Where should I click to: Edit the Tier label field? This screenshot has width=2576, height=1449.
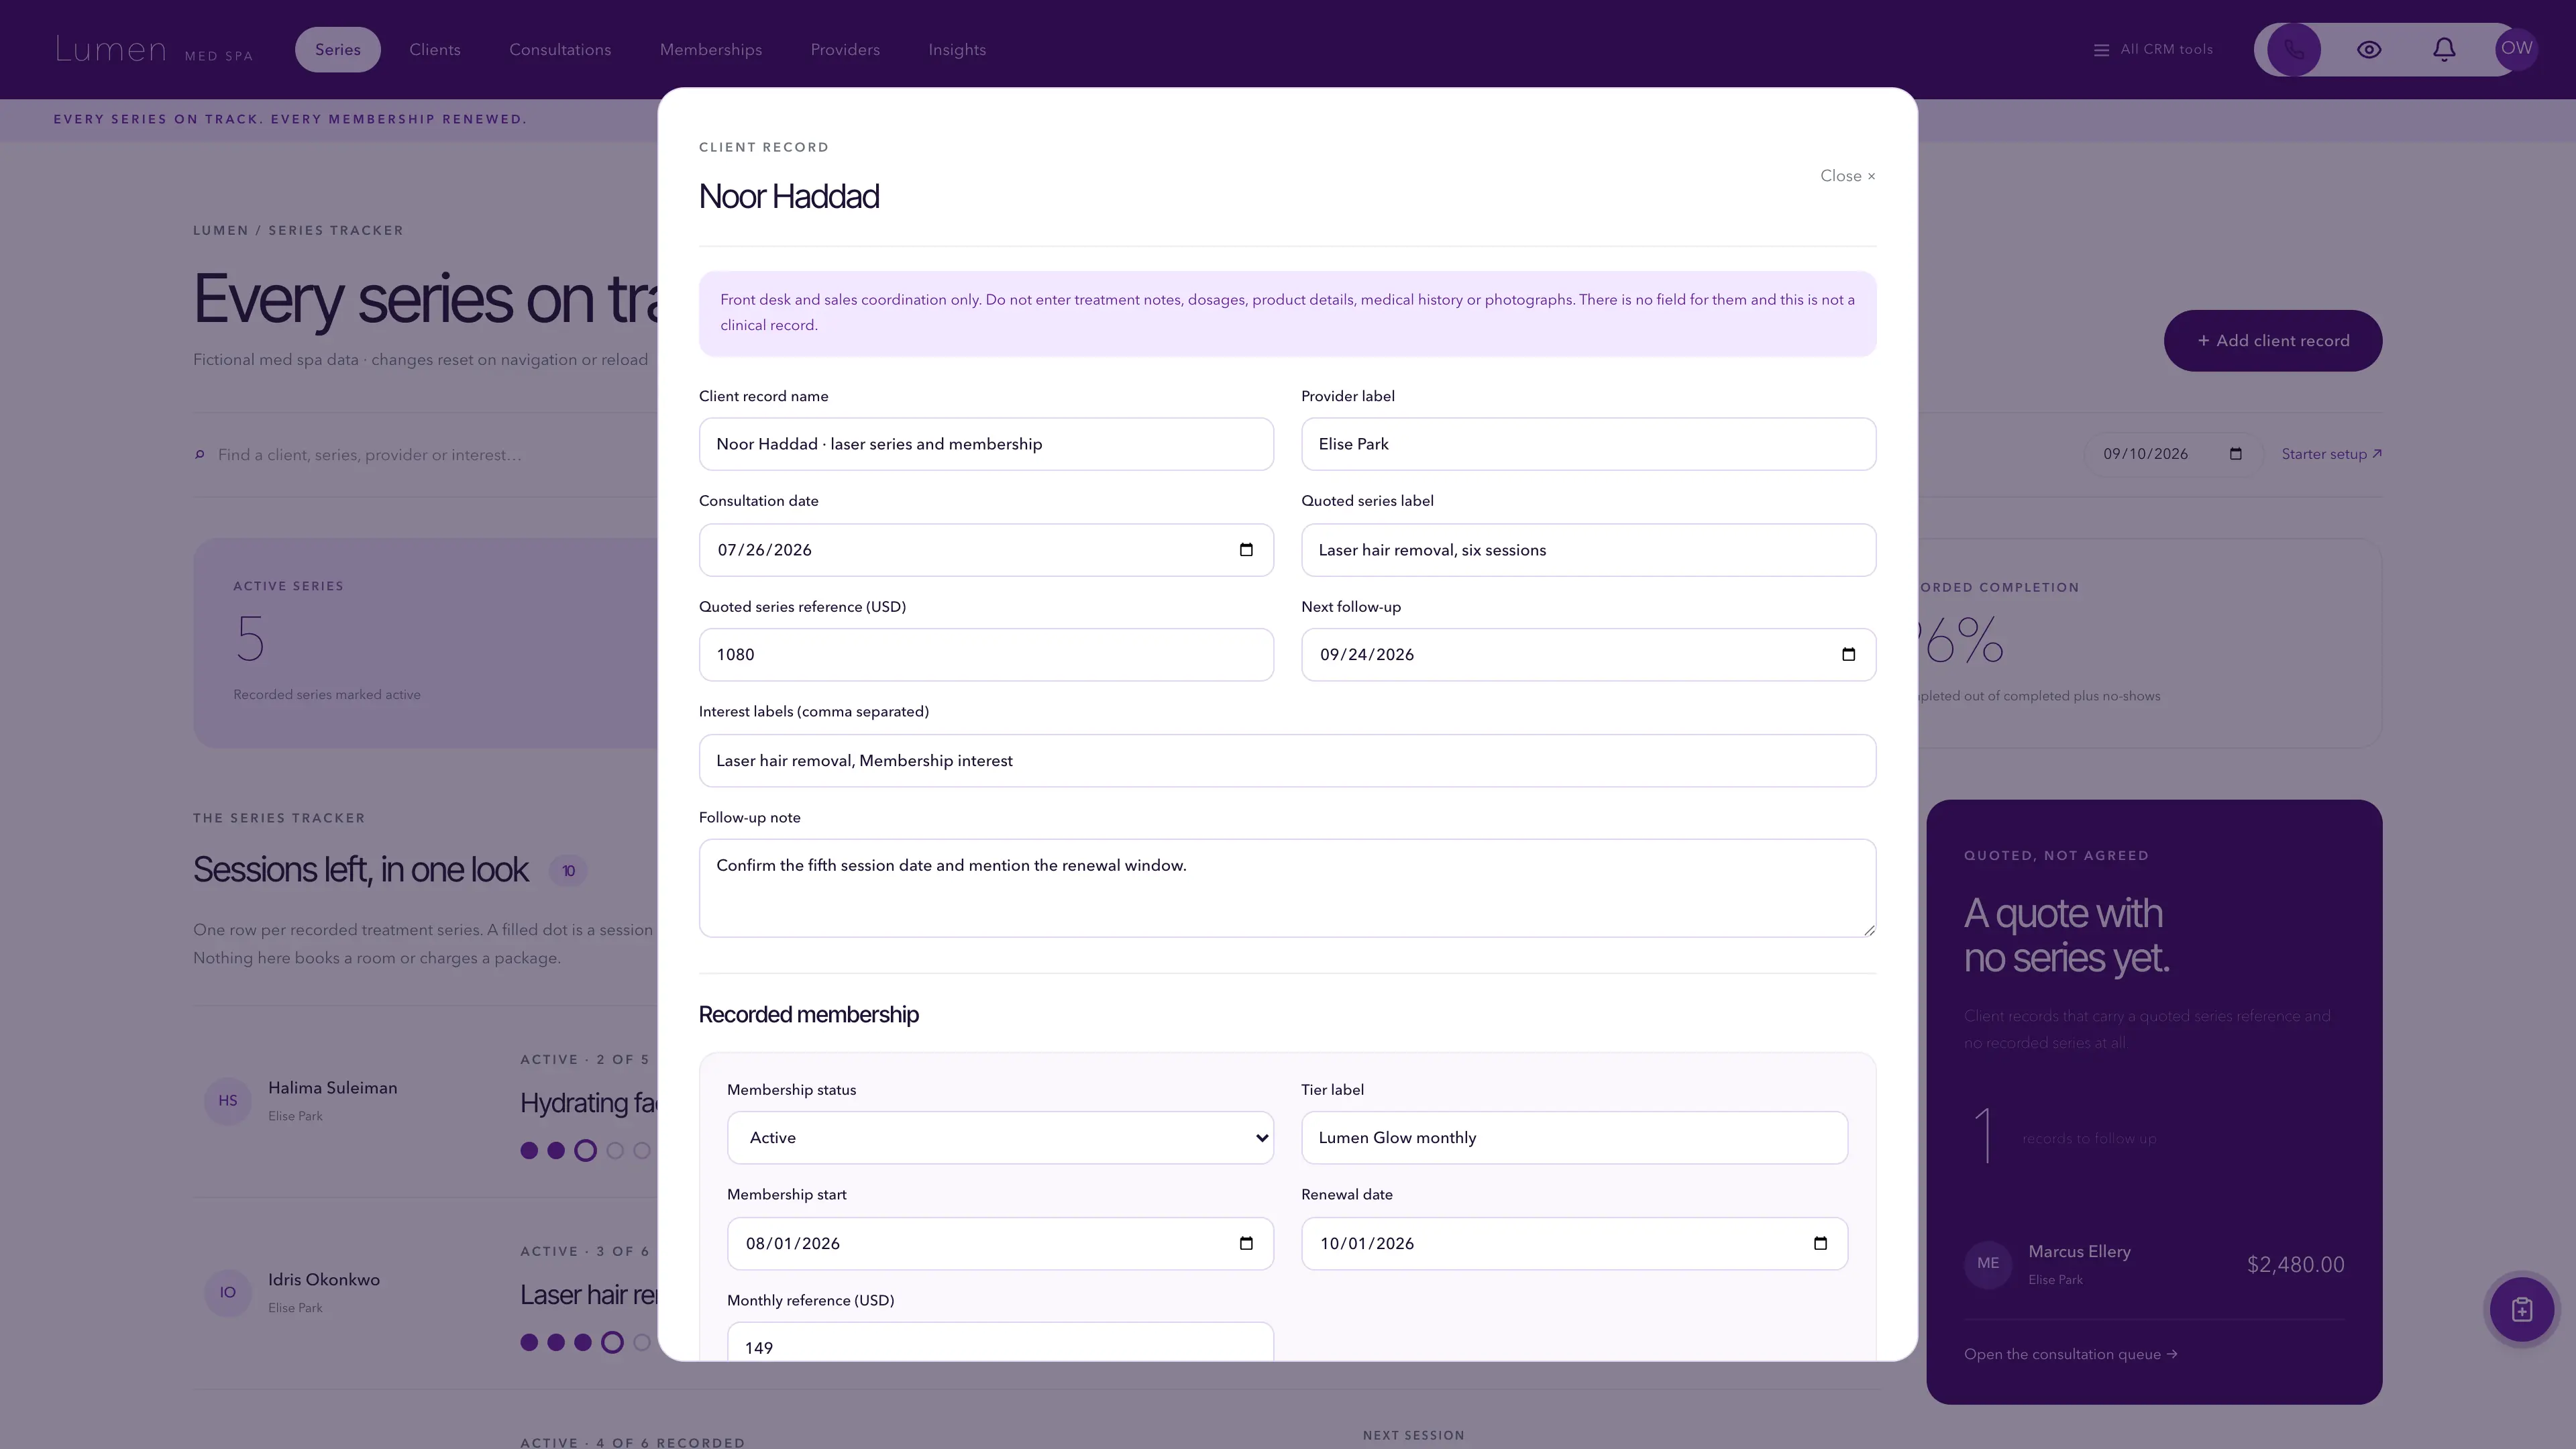pyautogui.click(x=1574, y=1138)
